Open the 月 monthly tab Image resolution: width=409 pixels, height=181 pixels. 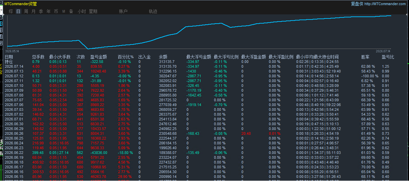(x=33, y=11)
